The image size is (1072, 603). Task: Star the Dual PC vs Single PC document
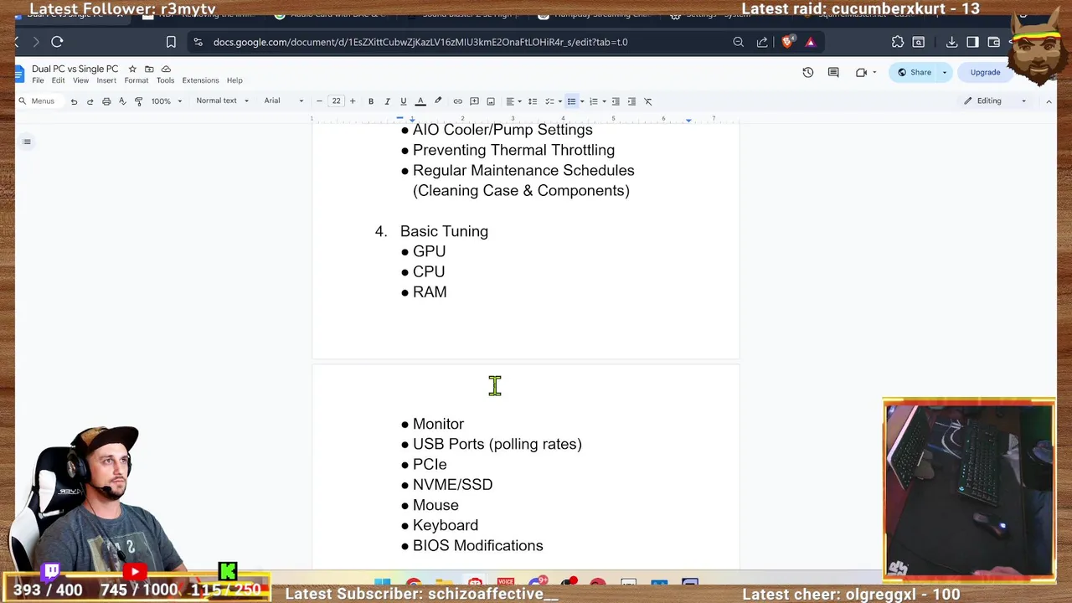132,69
